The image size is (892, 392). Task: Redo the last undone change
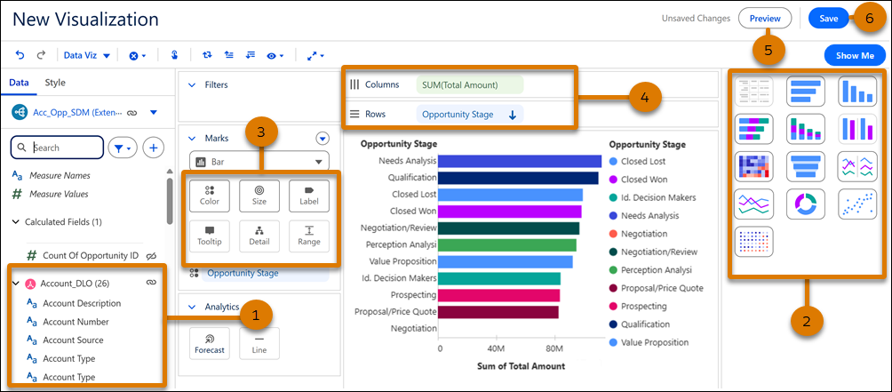pyautogui.click(x=41, y=56)
